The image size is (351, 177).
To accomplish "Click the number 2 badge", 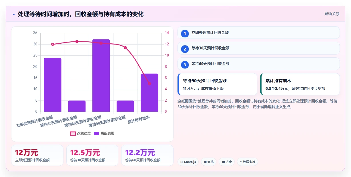I will (185, 49).
